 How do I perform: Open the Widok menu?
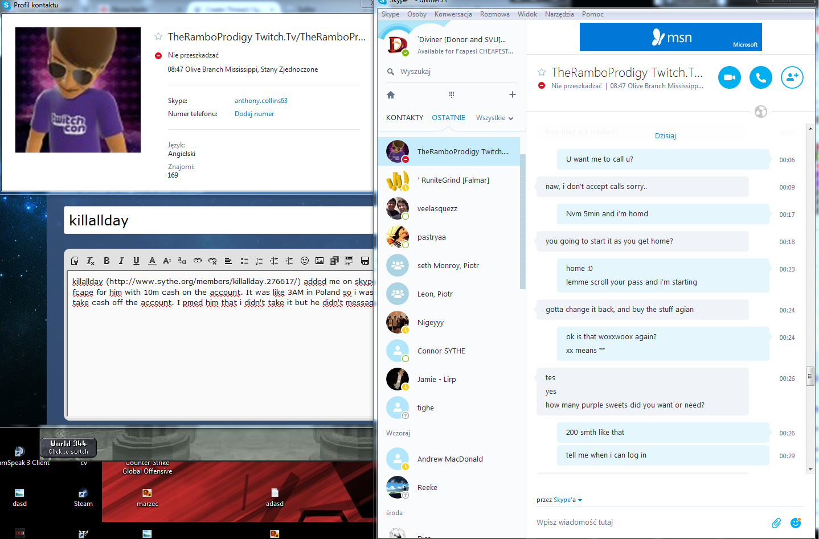coord(527,14)
